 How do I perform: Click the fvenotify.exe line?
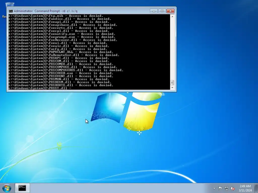point(62,34)
